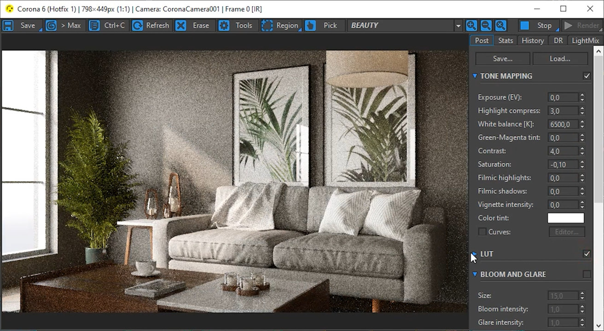The width and height of the screenshot is (604, 331).
Task: Switch to the Stats tab
Action: 505,40
